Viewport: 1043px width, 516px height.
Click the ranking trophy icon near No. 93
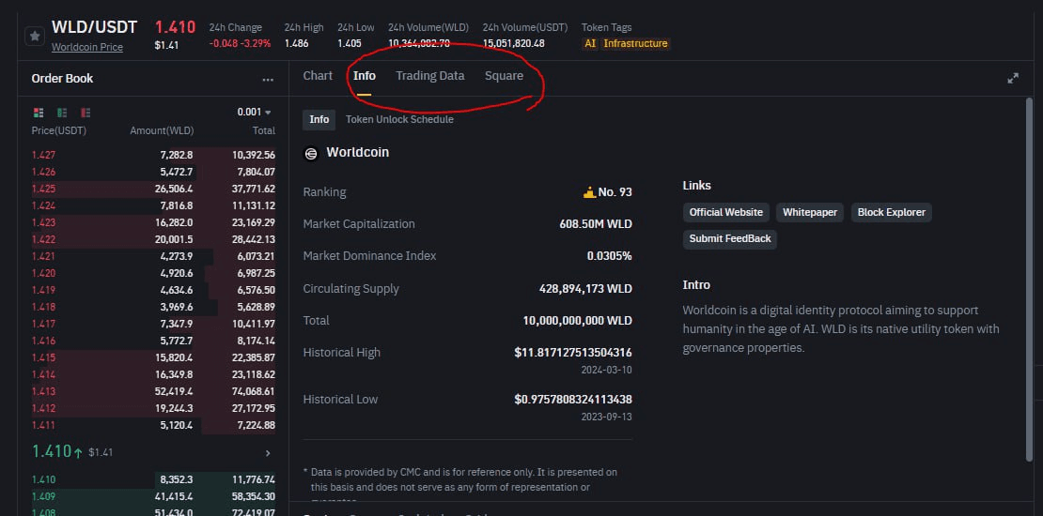tap(588, 192)
